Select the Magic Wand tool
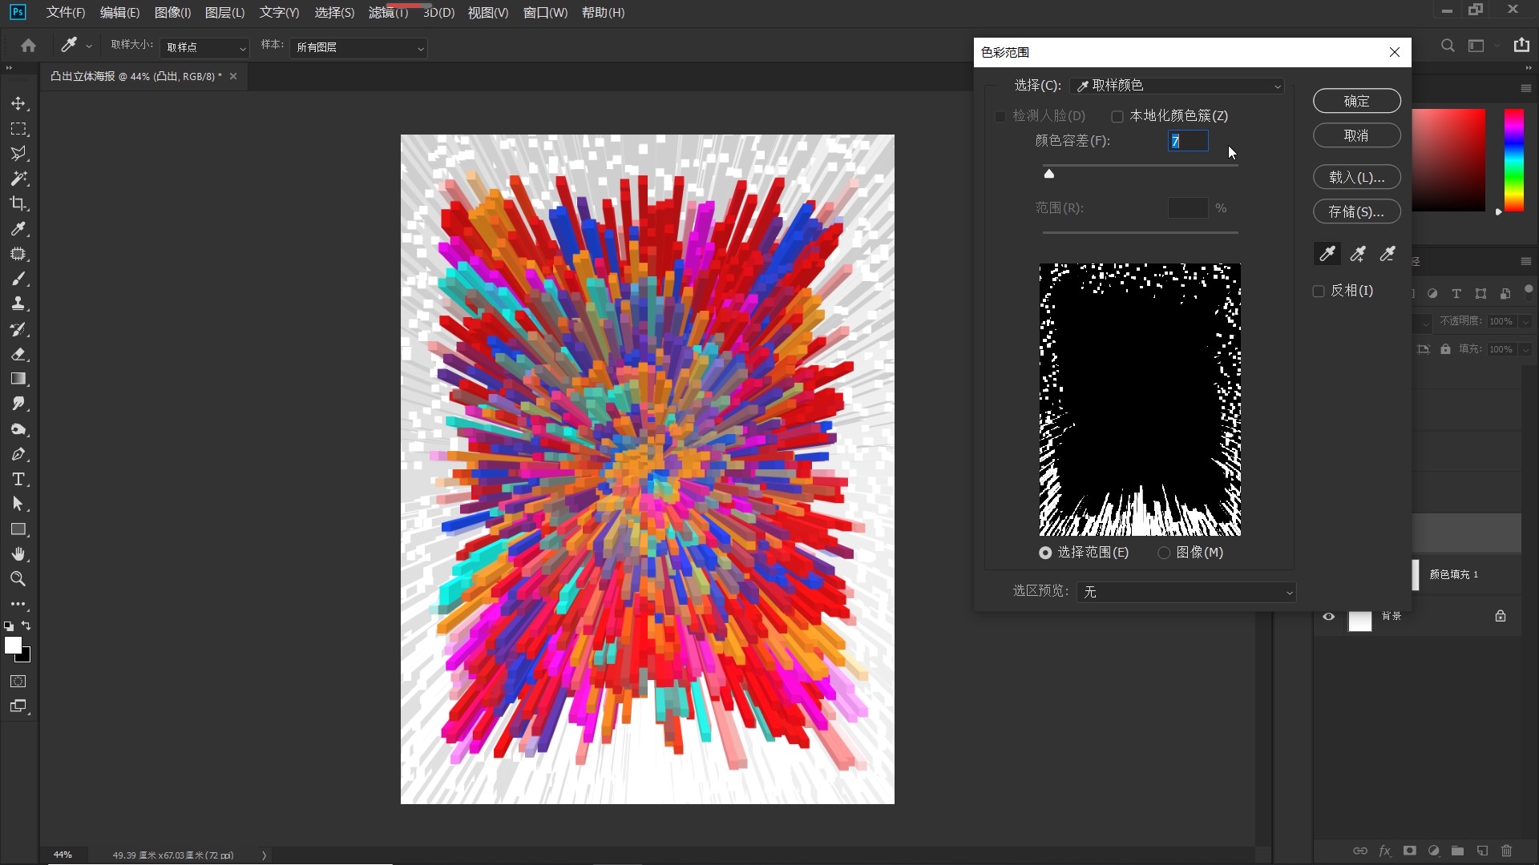This screenshot has width=1539, height=865. (18, 179)
